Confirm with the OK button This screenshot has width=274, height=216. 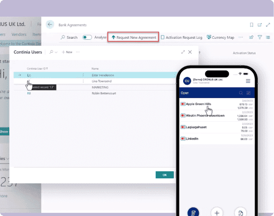tap(164, 175)
